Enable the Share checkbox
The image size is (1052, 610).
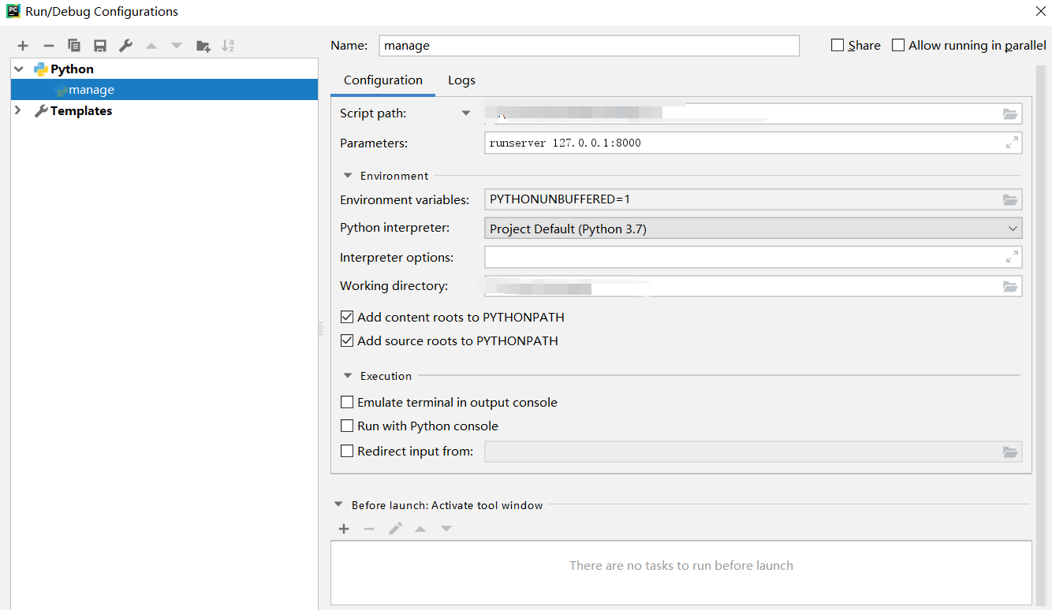click(x=837, y=46)
